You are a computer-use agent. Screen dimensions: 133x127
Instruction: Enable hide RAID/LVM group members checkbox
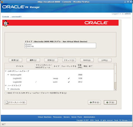(6, 93)
